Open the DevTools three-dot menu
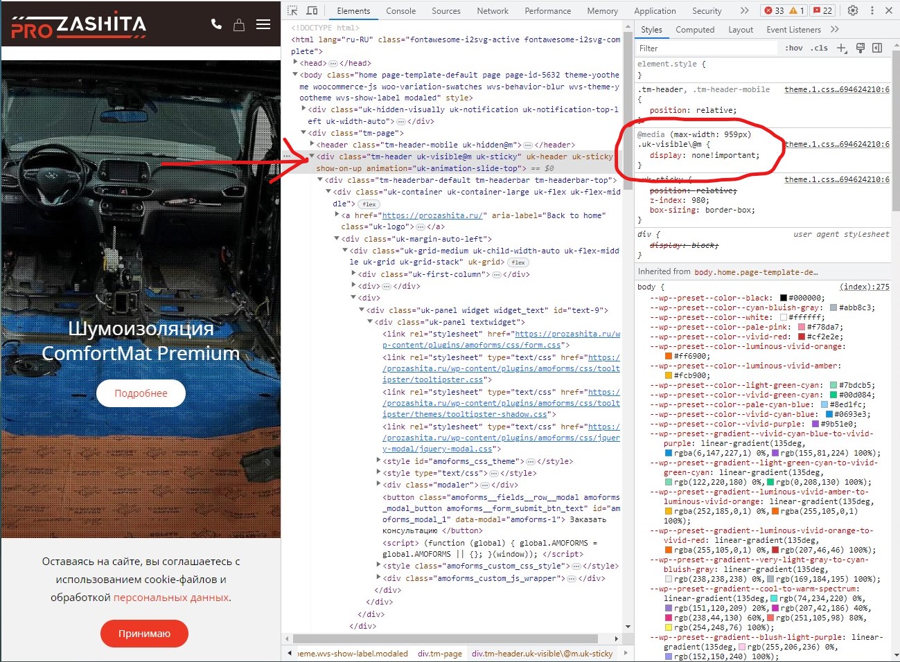The width and height of the screenshot is (900, 662). [872, 10]
